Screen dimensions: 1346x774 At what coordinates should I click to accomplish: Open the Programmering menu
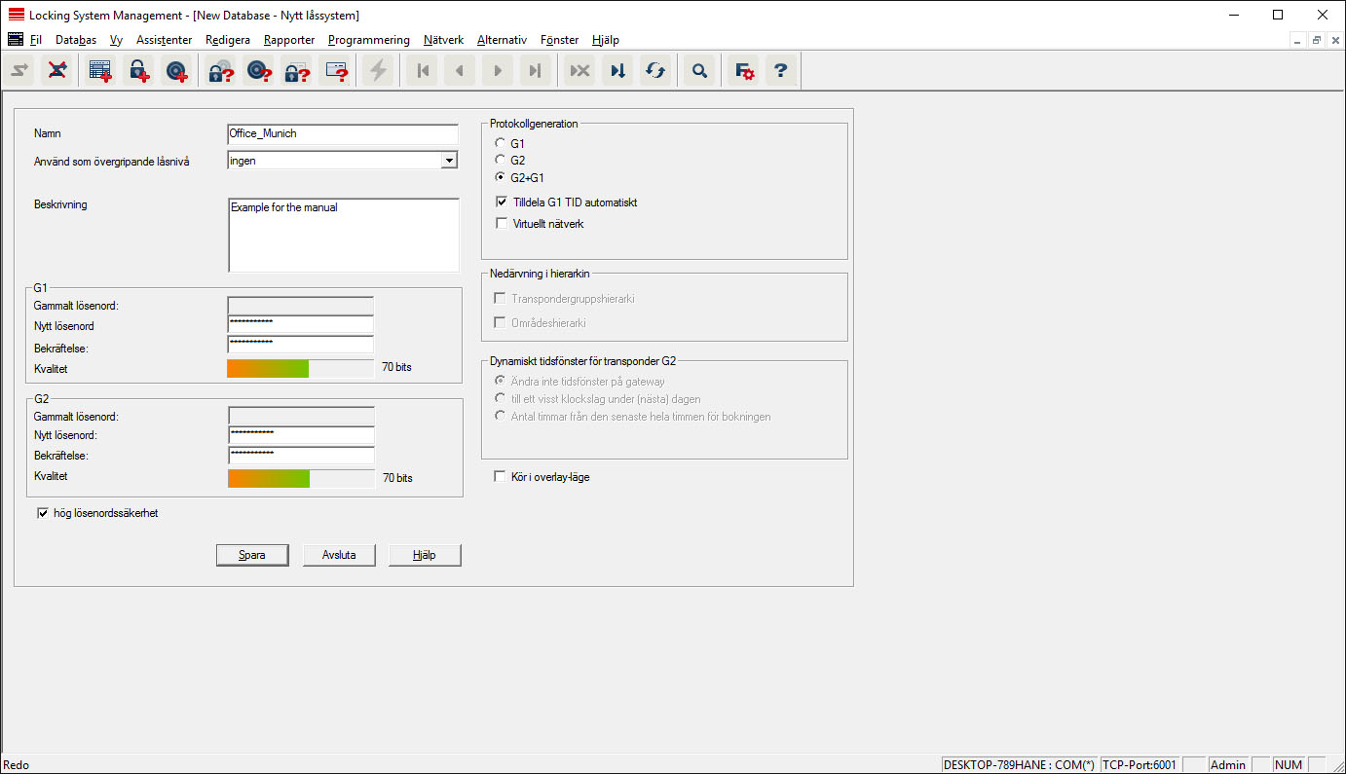(368, 40)
